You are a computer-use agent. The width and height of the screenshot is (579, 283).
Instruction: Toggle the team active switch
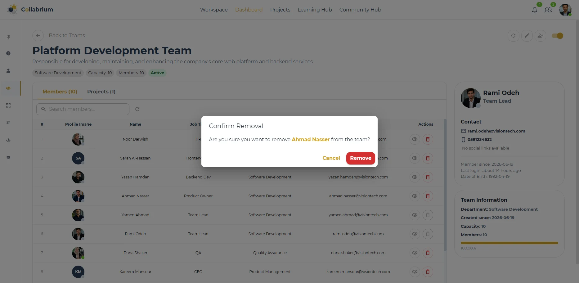coord(557,36)
